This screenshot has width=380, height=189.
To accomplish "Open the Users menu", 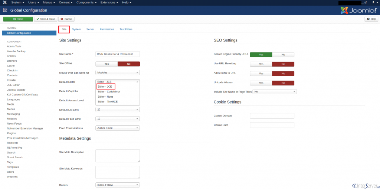I will tap(34, 3).
